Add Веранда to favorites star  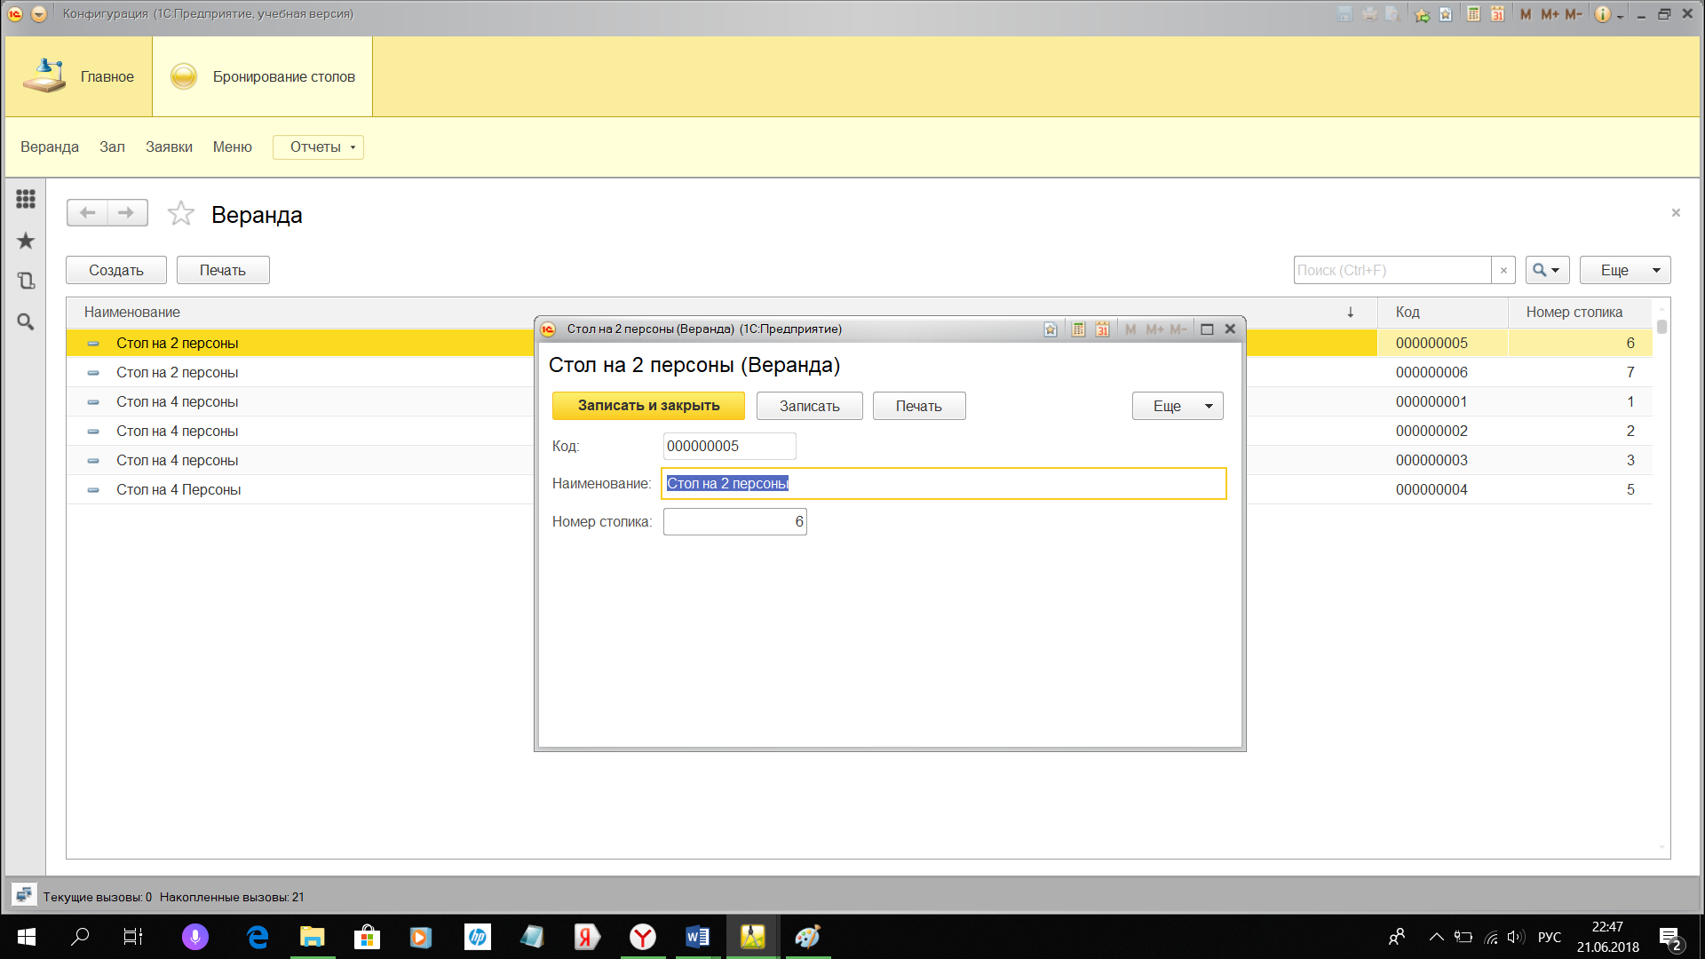181,213
